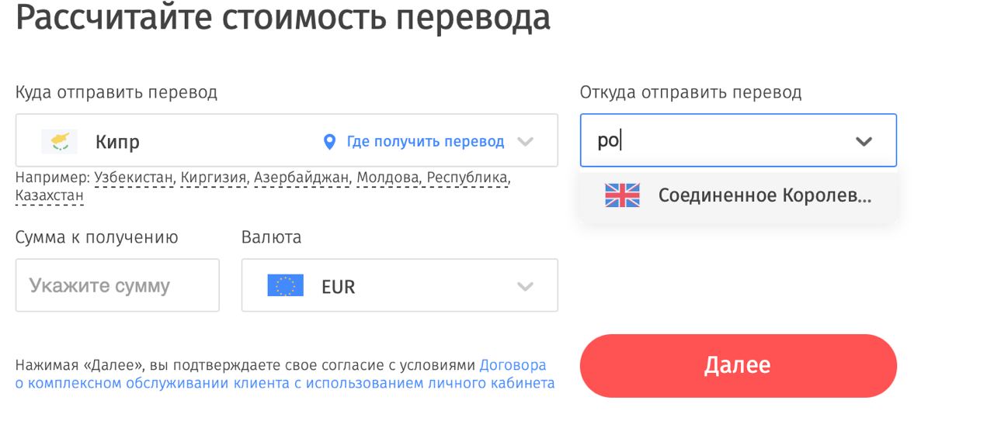
Task: Open "Где получить перевод" link
Action: click(x=425, y=142)
